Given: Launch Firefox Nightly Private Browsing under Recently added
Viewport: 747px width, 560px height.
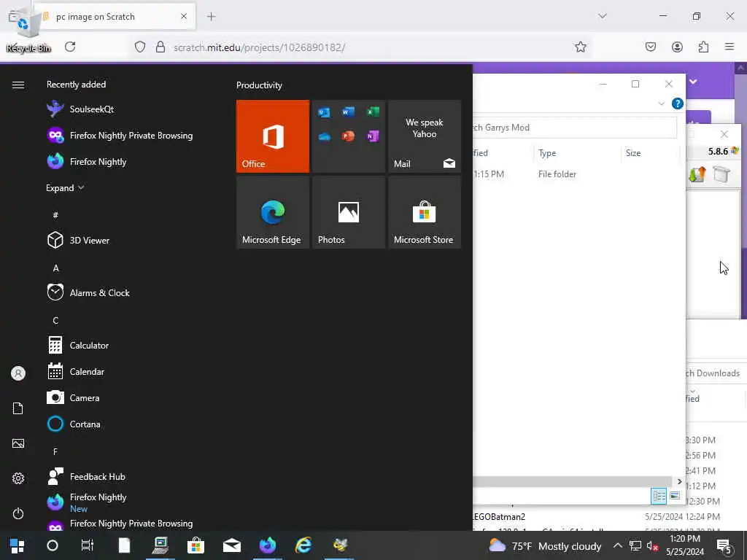Looking at the screenshot, I should (120, 135).
